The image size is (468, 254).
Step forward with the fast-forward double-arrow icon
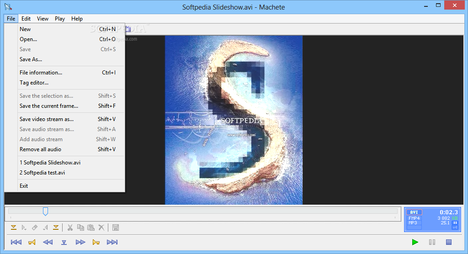coord(80,242)
